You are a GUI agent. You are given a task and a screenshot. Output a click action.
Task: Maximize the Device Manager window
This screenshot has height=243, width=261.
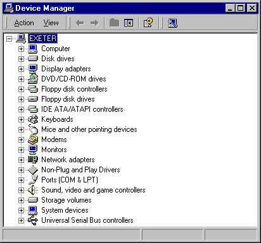coord(241,8)
